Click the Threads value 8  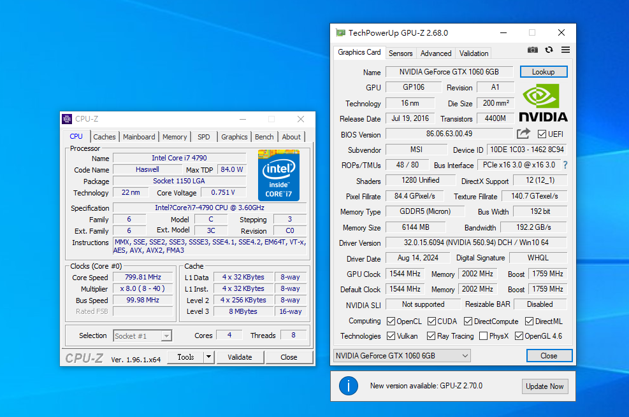pyautogui.click(x=293, y=335)
